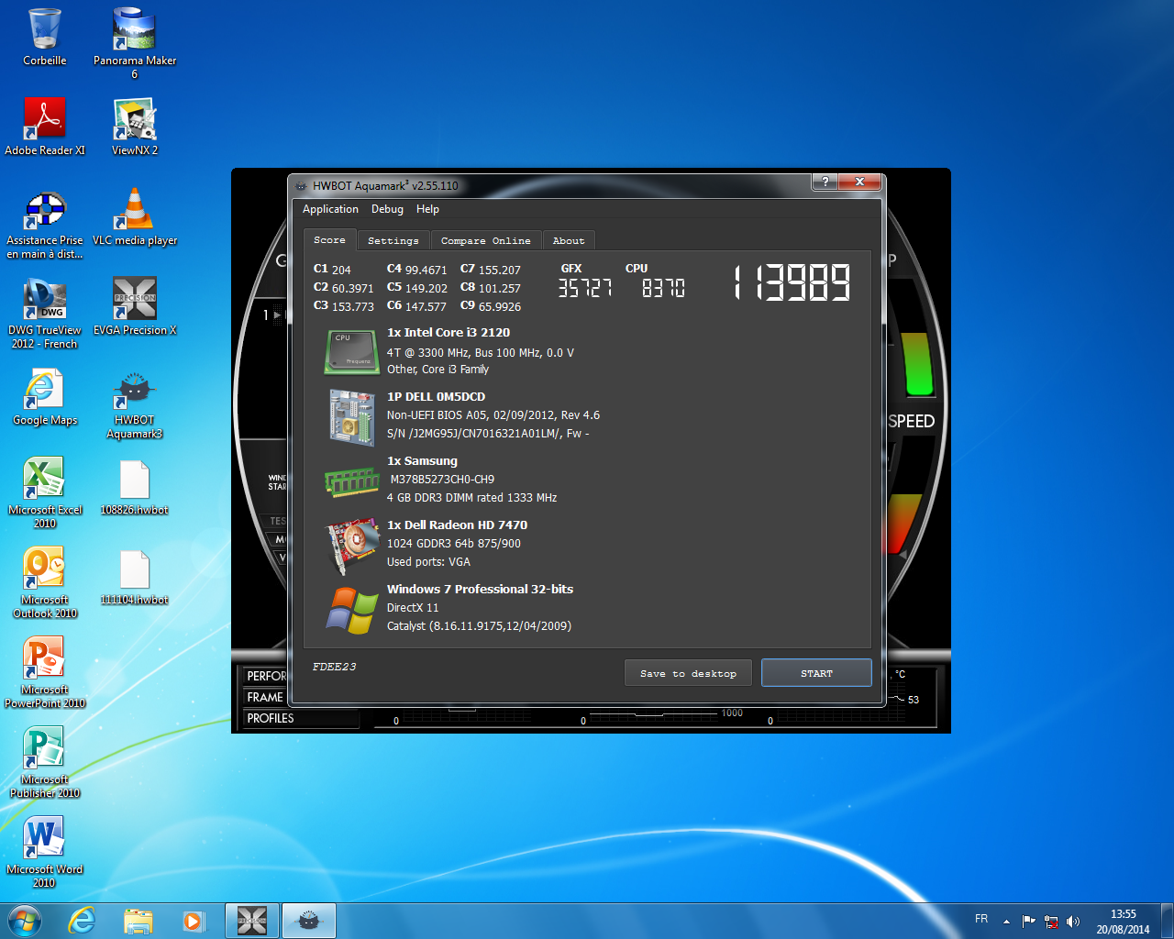Open Microsoft Excel 2010 shortcut
The width and height of the screenshot is (1174, 939).
(x=44, y=492)
